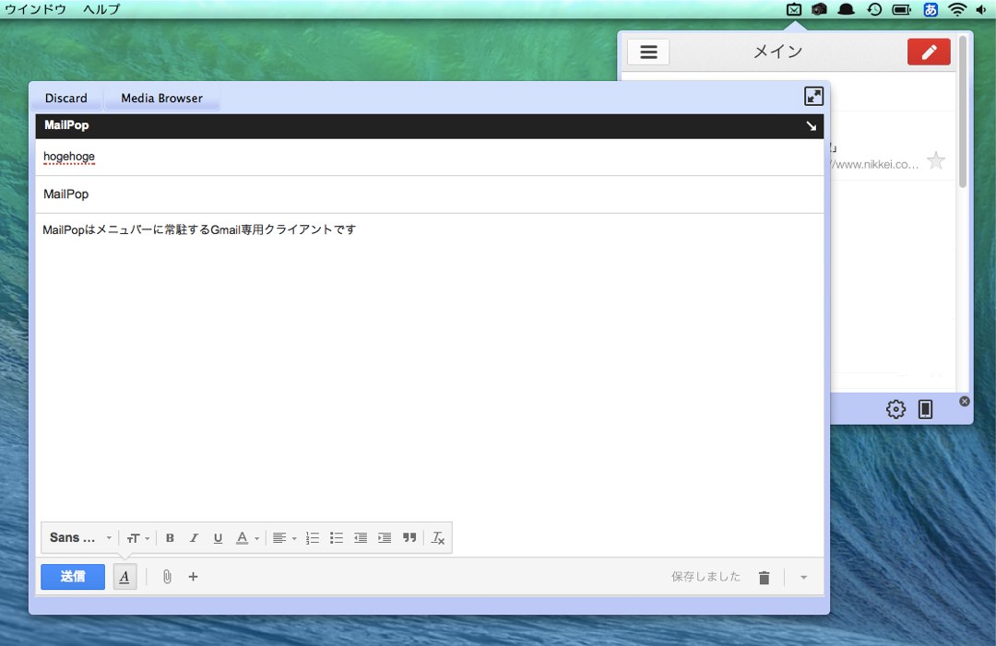Click the dark cube icon in menu bar
Viewport: 996px width, 646px height.
click(820, 9)
